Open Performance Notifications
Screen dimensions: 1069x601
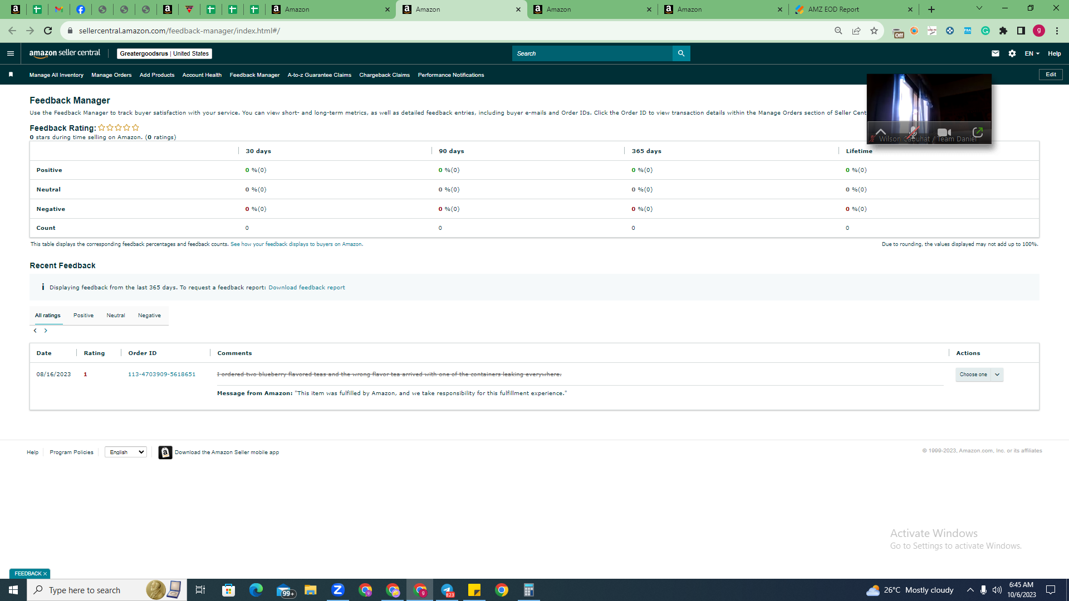click(451, 75)
